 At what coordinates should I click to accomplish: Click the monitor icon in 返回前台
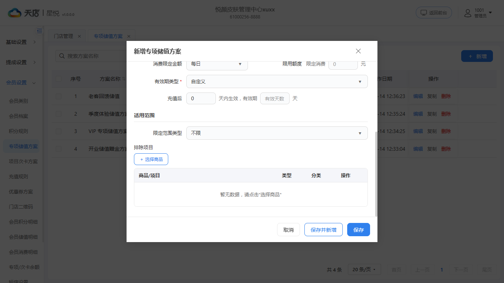424,13
